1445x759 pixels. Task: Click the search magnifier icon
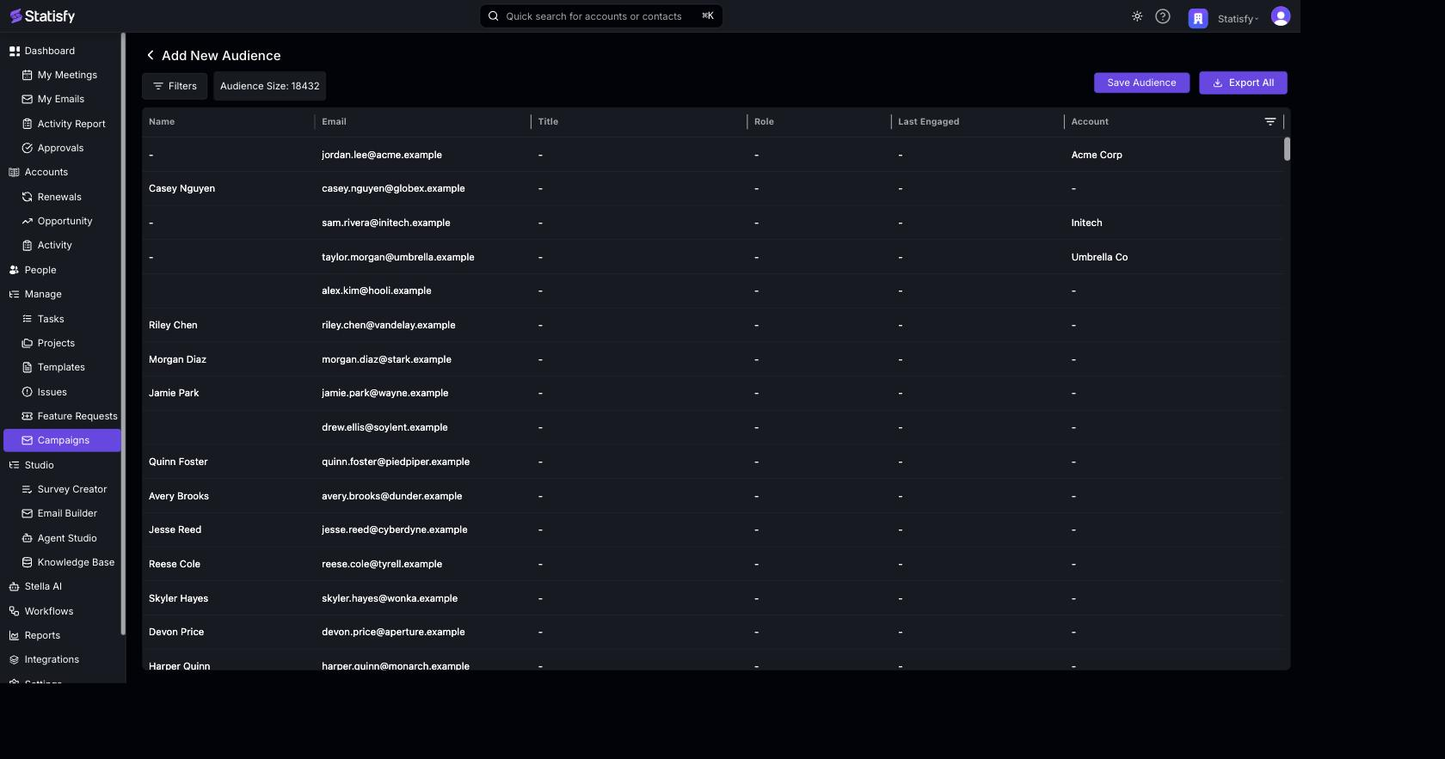coord(494,15)
